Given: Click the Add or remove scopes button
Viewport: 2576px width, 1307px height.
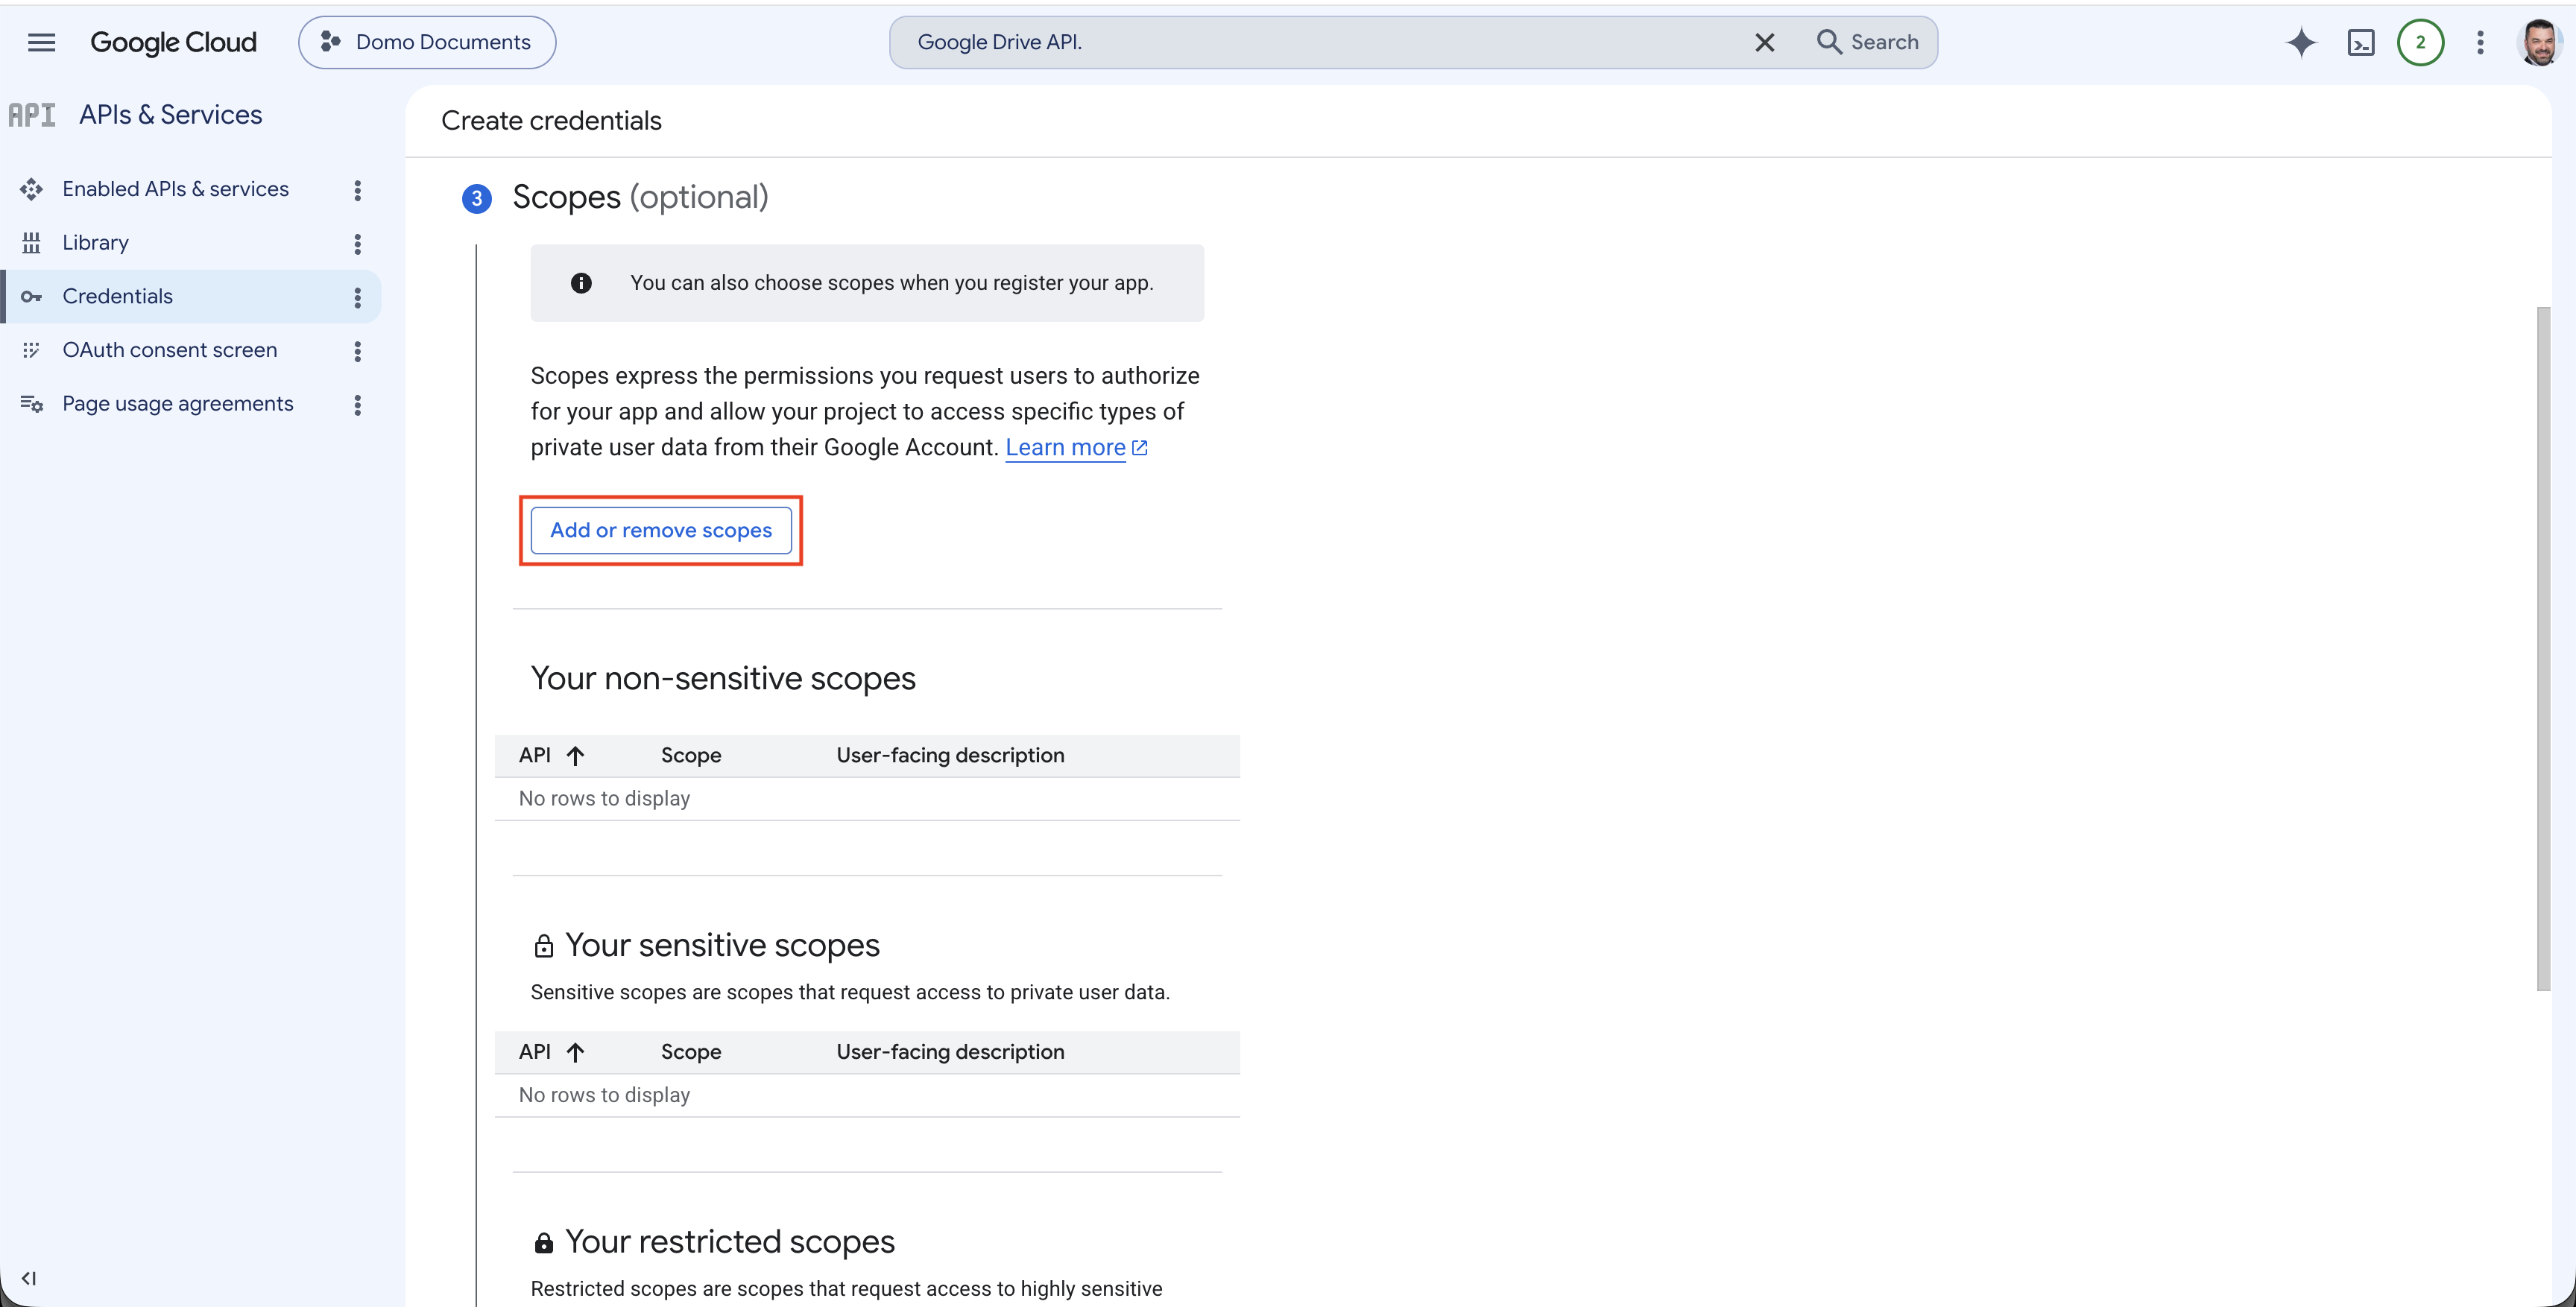Looking at the screenshot, I should [x=661, y=530].
